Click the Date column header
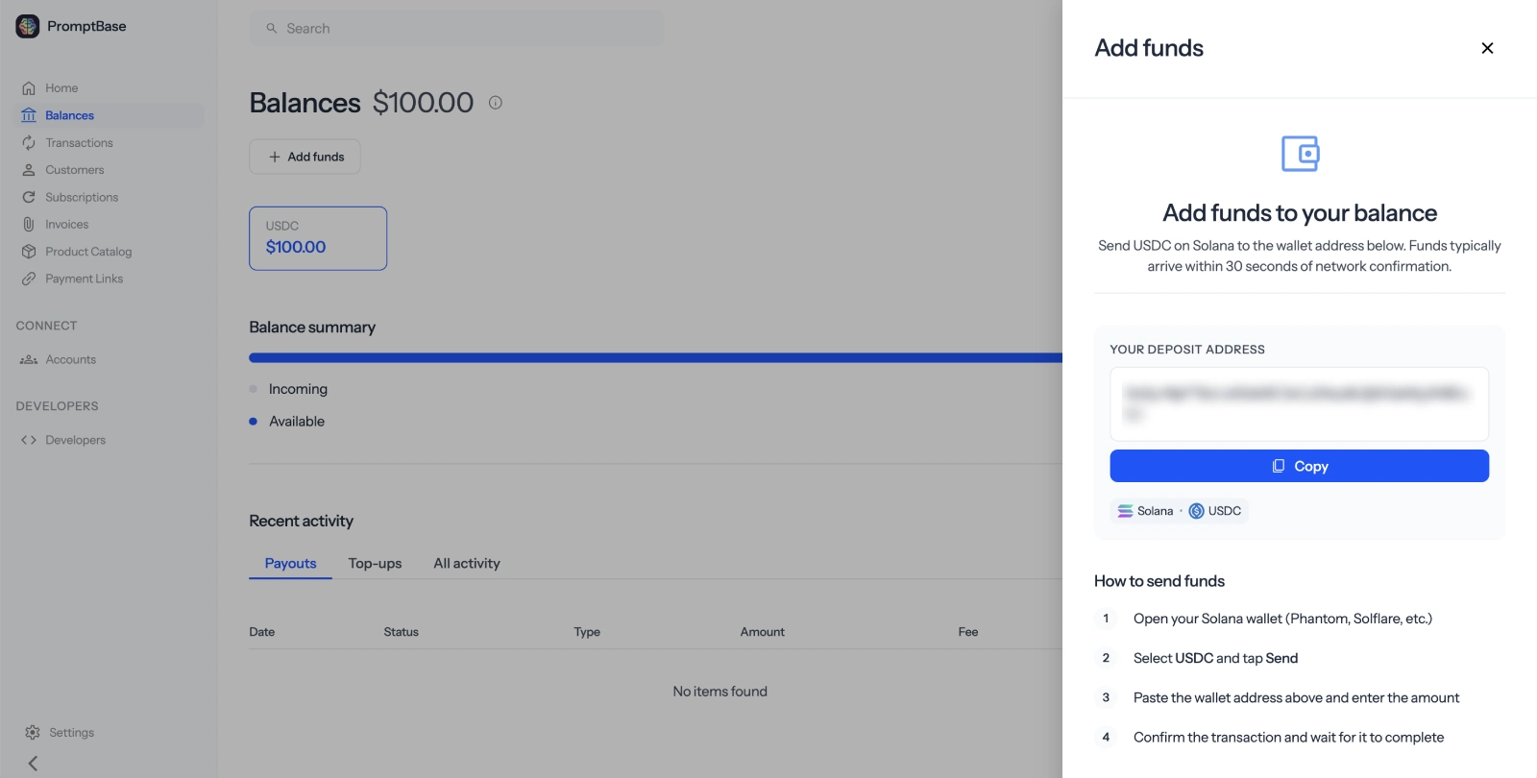 (262, 632)
